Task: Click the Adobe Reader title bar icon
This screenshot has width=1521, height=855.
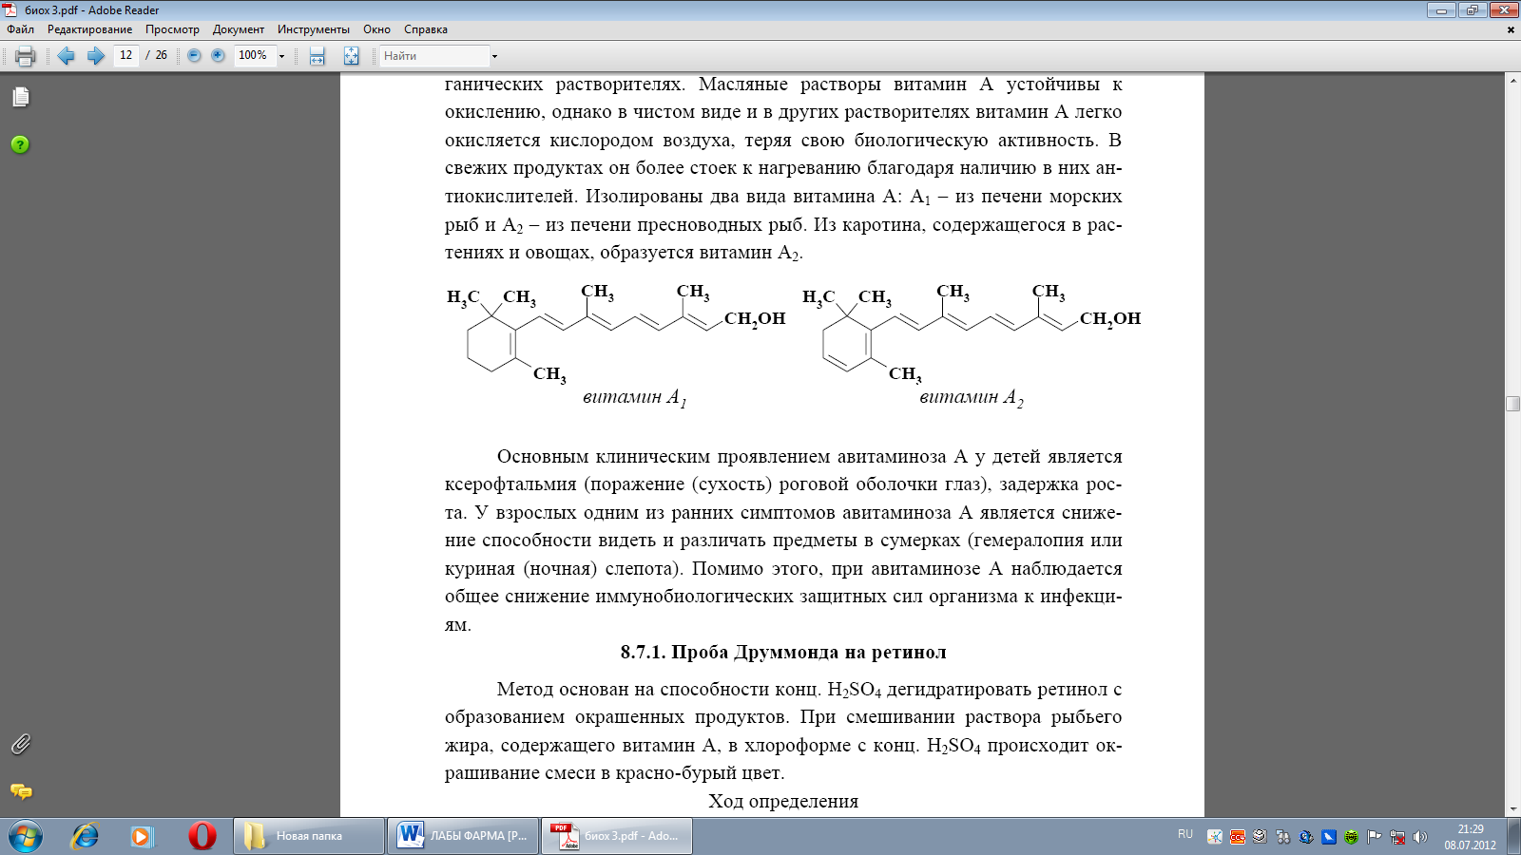Action: pos(10,9)
